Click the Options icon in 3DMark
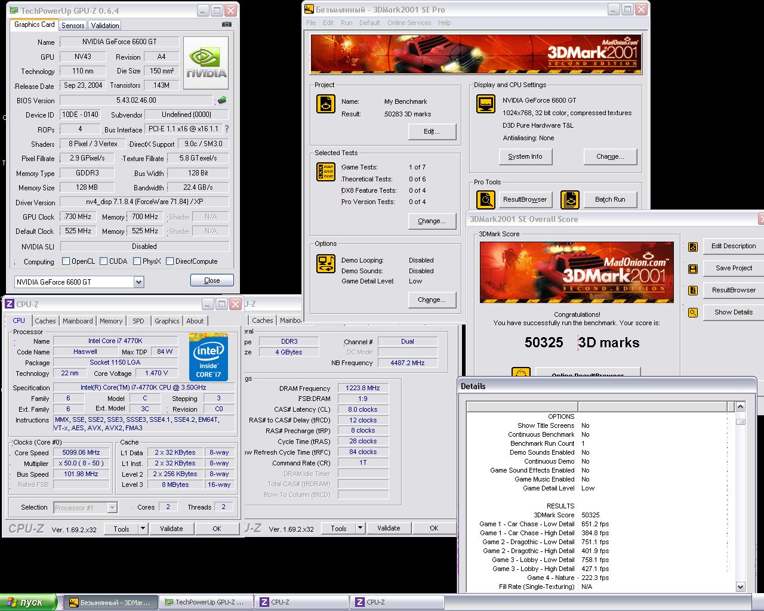Screen dimensions: 764x611 point(325,264)
